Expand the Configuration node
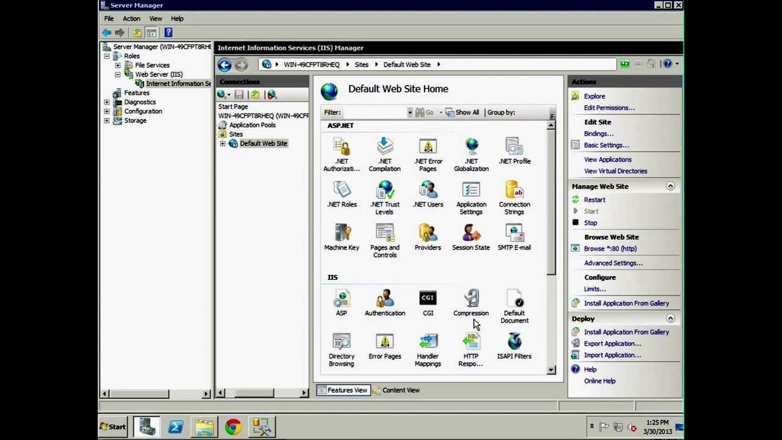This screenshot has height=440, width=782. pos(107,111)
